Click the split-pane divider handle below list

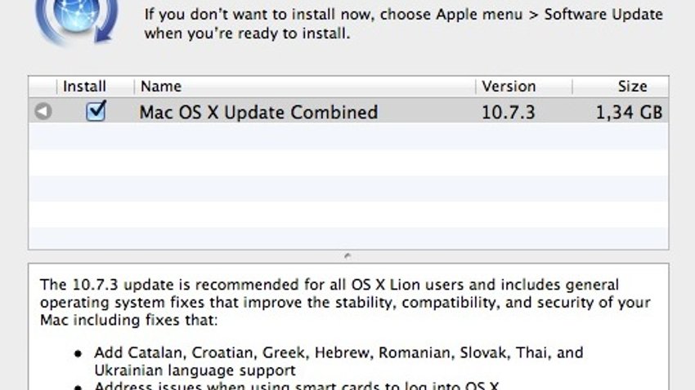point(348,256)
